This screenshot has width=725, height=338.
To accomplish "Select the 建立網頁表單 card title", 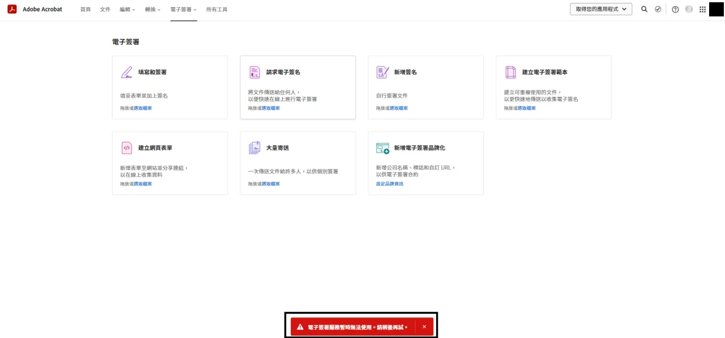I will tap(155, 148).
